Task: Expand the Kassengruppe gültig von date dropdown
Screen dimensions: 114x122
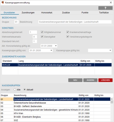Action: point(51,50)
